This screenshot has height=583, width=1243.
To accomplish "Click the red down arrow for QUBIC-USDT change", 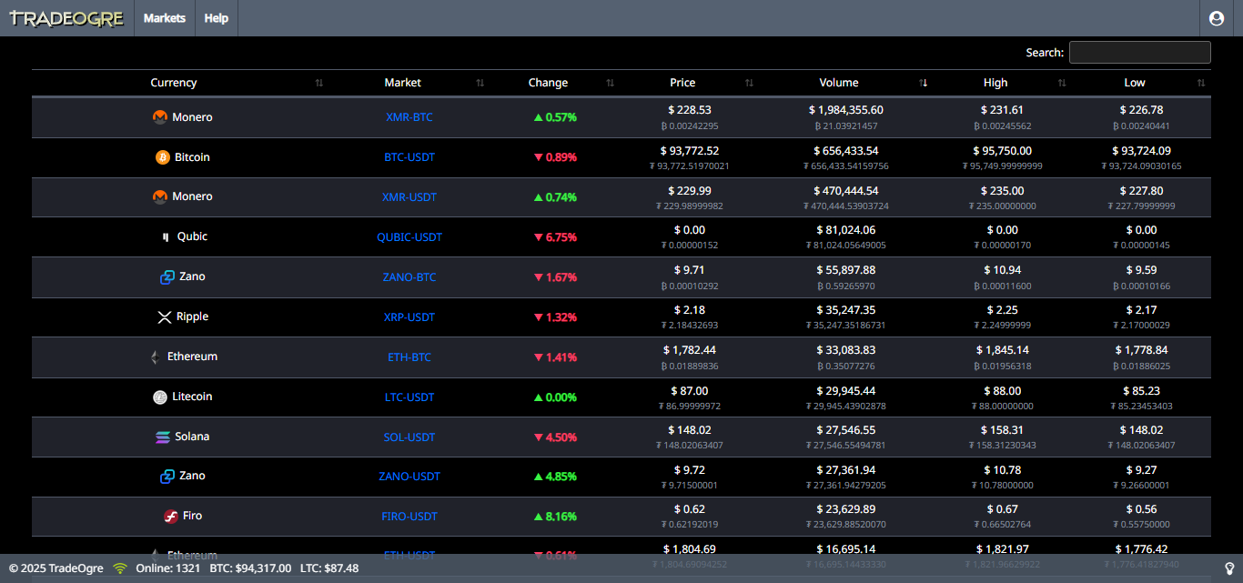I will (x=539, y=237).
